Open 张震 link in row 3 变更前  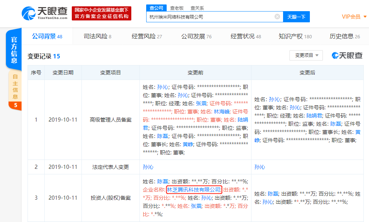(196, 206)
